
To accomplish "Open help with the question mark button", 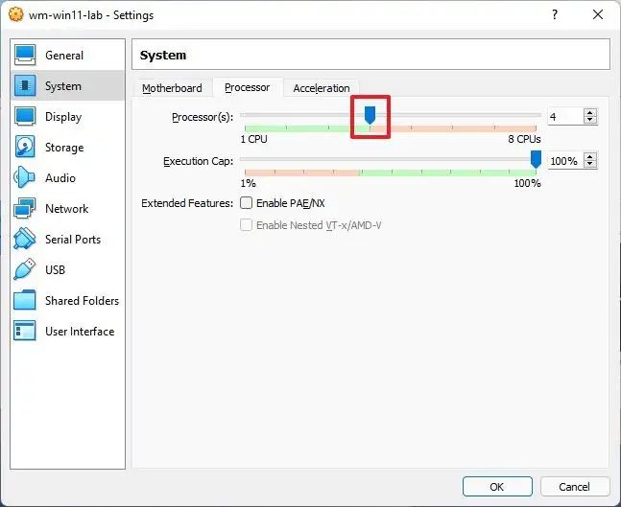I will 555,14.
